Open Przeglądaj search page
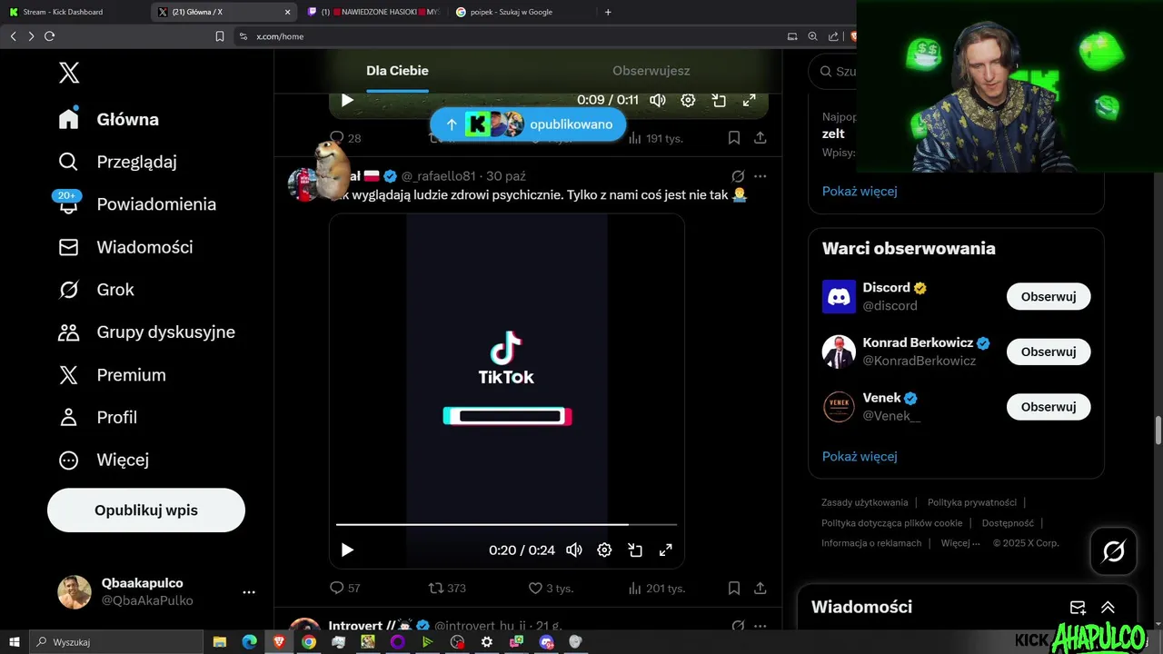The width and height of the screenshot is (1163, 654). pos(118,162)
